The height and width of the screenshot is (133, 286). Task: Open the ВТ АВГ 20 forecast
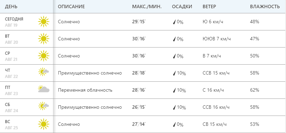pyautogui.click(x=143, y=39)
